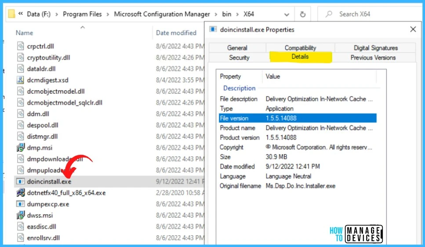
Task: Click the crpctrl.dll file icon
Action: coord(21,46)
